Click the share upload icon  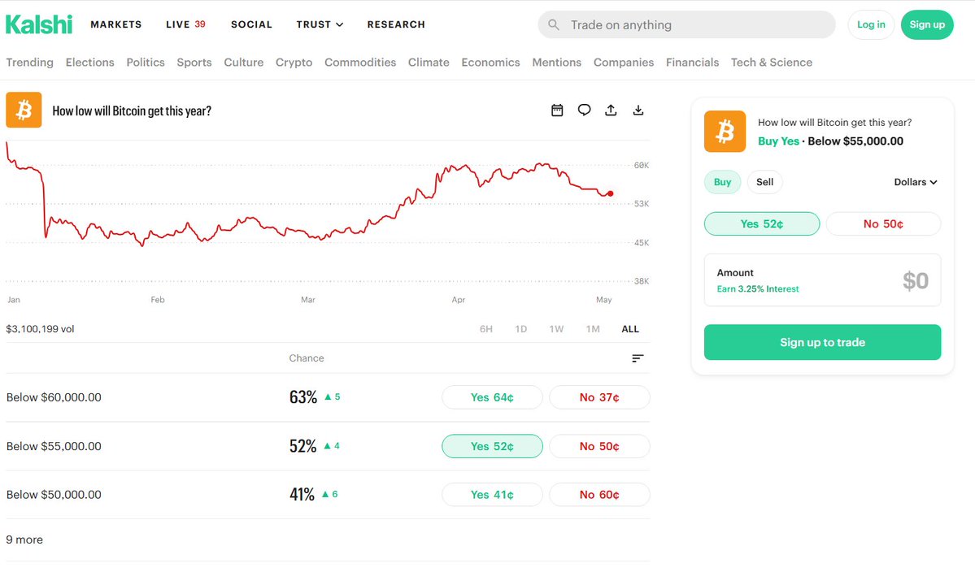(612, 110)
